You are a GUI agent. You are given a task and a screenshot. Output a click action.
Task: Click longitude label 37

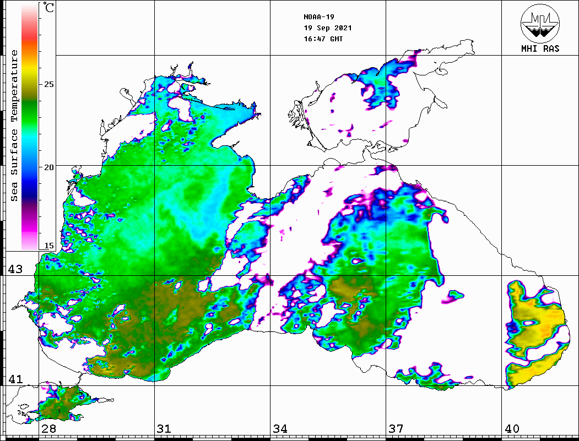pyautogui.click(x=396, y=428)
